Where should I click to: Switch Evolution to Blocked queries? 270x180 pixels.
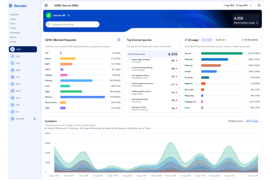(236, 121)
